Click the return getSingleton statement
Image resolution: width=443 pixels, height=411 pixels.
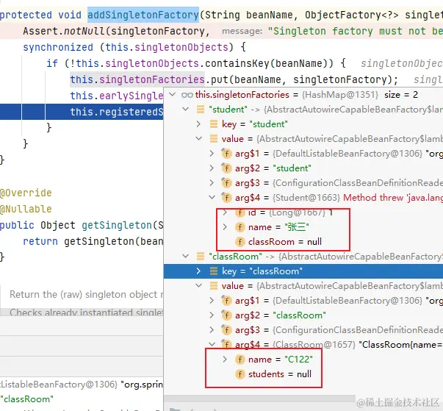point(93,241)
